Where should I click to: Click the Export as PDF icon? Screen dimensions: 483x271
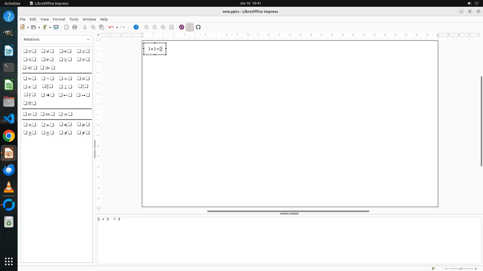coord(66,27)
